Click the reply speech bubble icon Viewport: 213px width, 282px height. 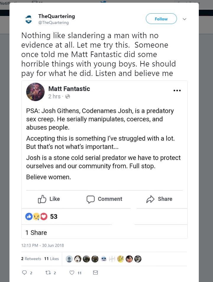[x=24, y=273]
